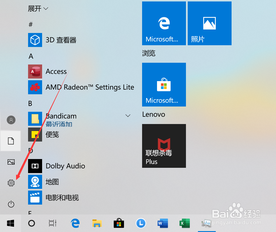Image resolution: width=276 pixels, height=232 pixels.
Task: Launch Edge from the taskbar
Action: 75,223
